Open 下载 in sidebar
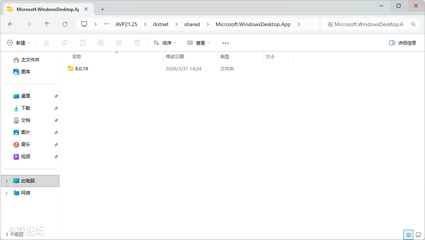Image resolution: width=425 pixels, height=240 pixels. pyautogui.click(x=22, y=108)
